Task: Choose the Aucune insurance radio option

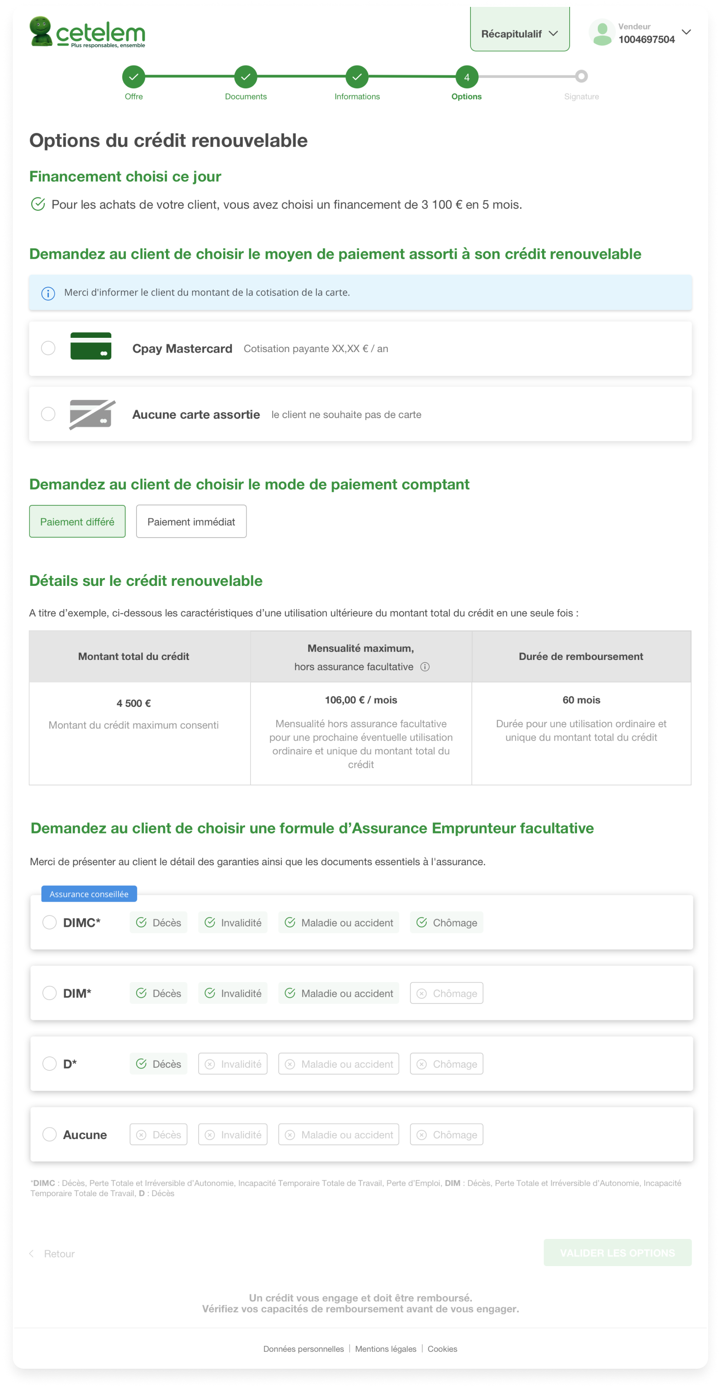Action: 50,1134
